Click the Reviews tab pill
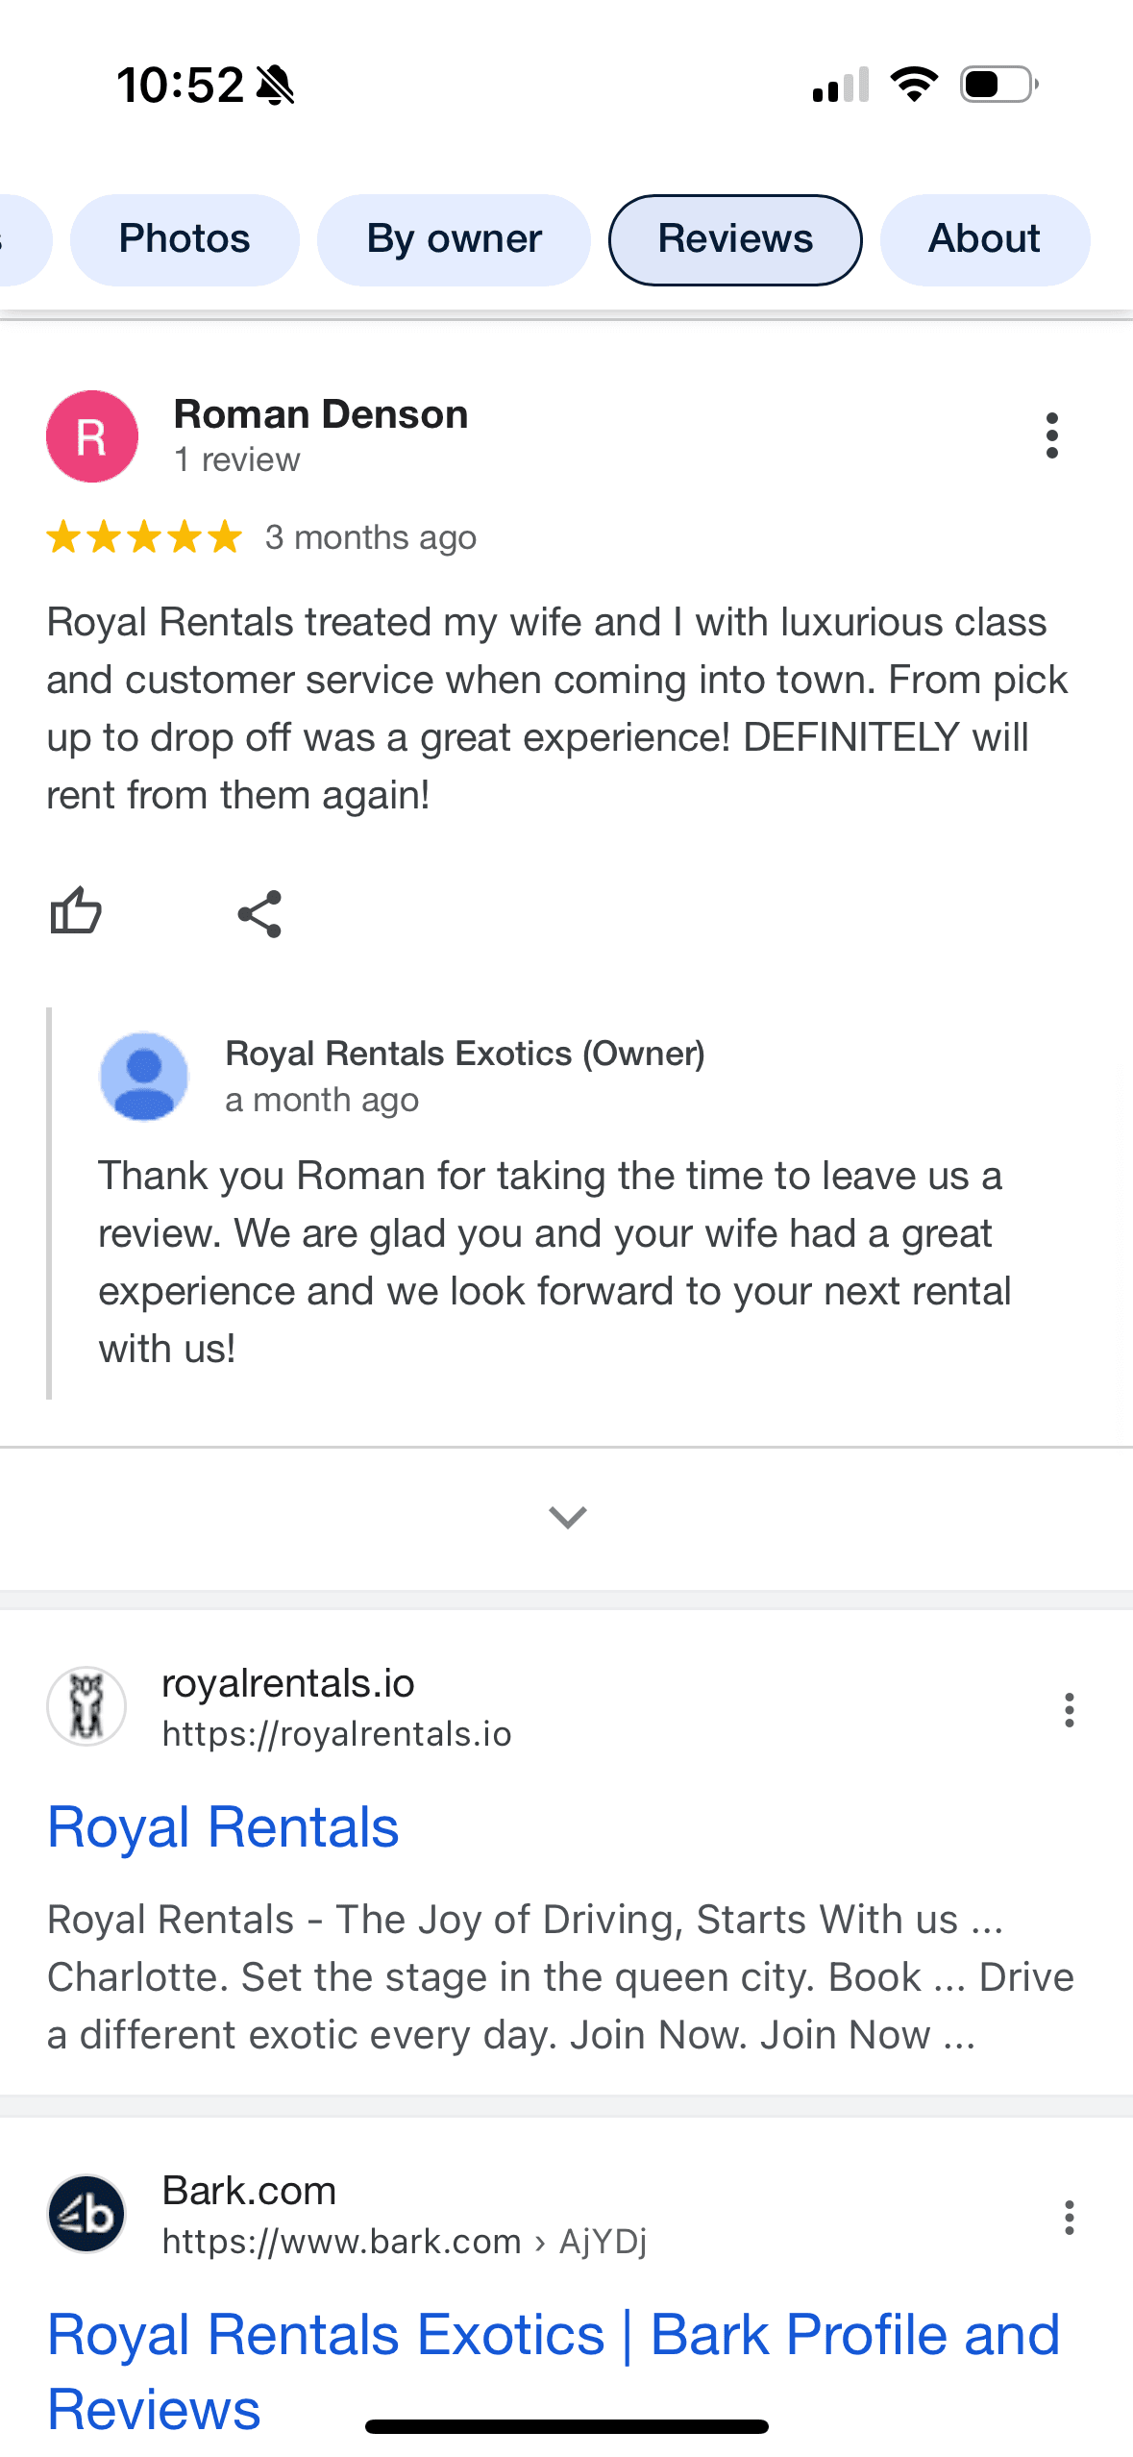This screenshot has width=1133, height=2457. click(x=735, y=238)
